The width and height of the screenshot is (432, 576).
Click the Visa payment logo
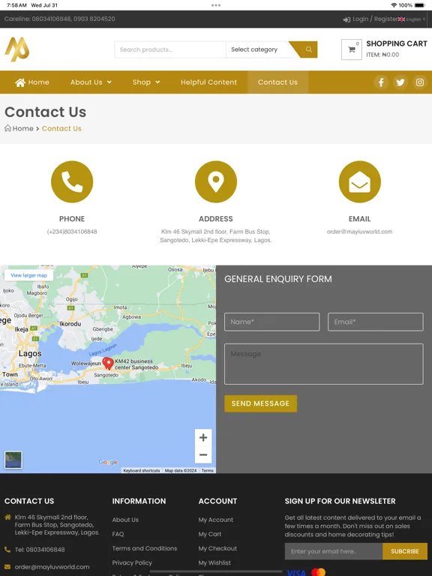[296, 572]
